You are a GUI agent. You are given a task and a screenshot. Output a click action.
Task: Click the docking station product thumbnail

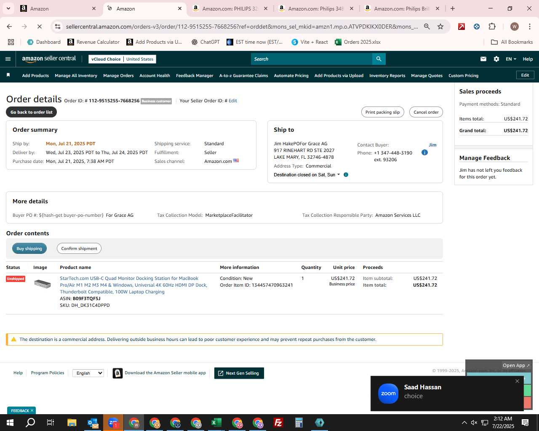pos(42,284)
